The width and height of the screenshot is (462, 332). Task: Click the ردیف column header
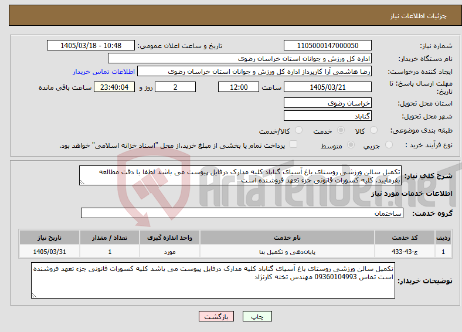443,238
